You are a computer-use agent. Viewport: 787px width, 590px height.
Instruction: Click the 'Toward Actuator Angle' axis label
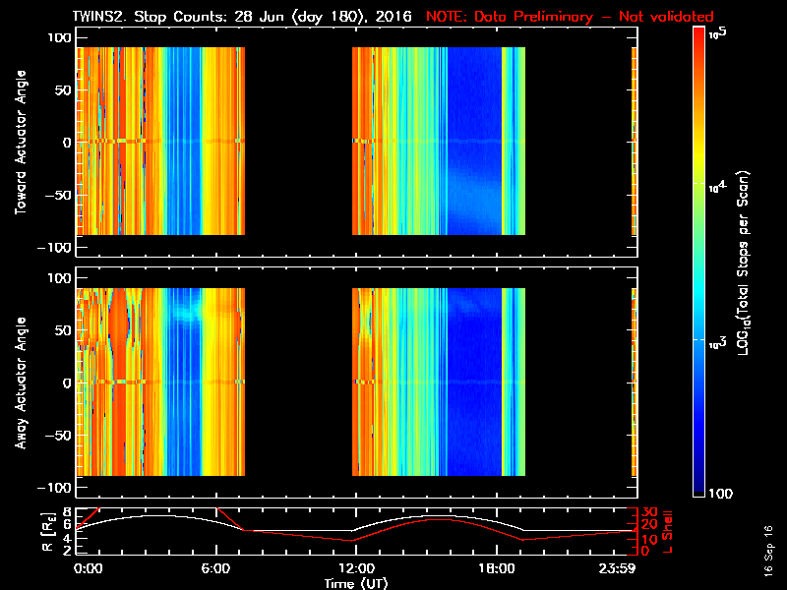tap(21, 143)
